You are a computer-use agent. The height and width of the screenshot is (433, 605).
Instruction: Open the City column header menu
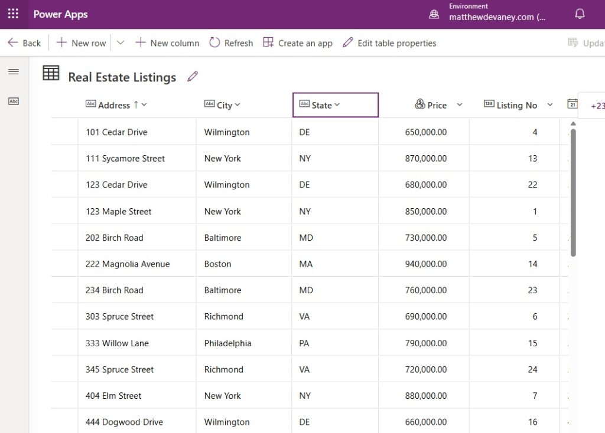pos(238,105)
